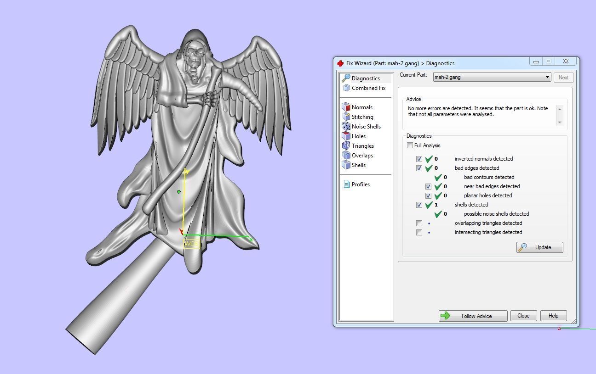The image size is (596, 374).
Task: Uncheck shells detected checkbox
Action: point(419,205)
